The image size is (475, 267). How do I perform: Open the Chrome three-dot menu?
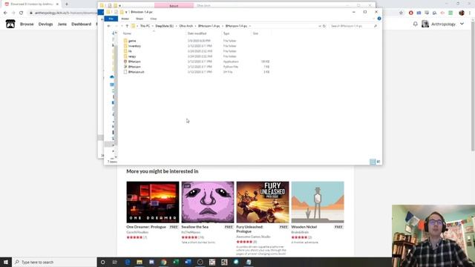[x=470, y=13]
